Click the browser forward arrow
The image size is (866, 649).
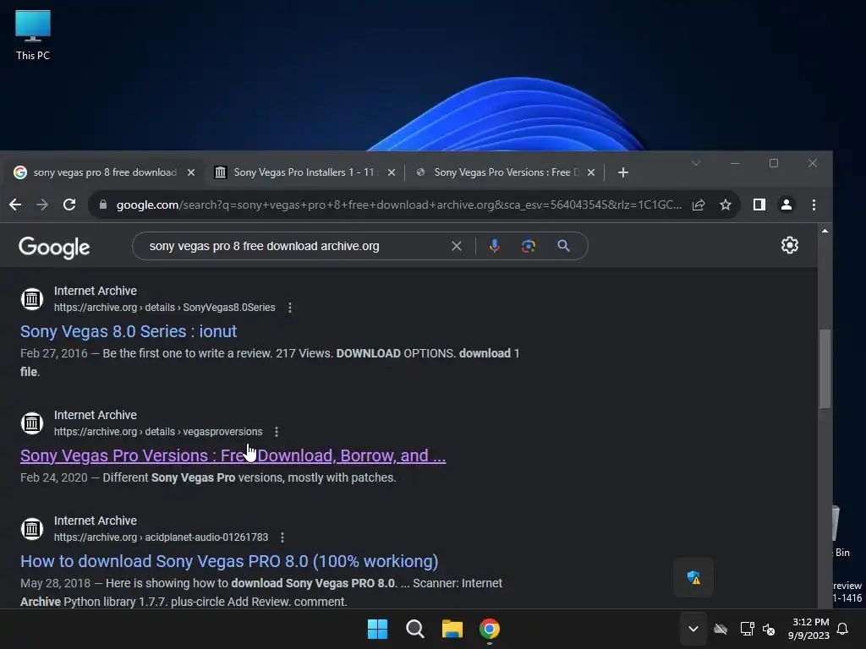pyautogui.click(x=42, y=205)
